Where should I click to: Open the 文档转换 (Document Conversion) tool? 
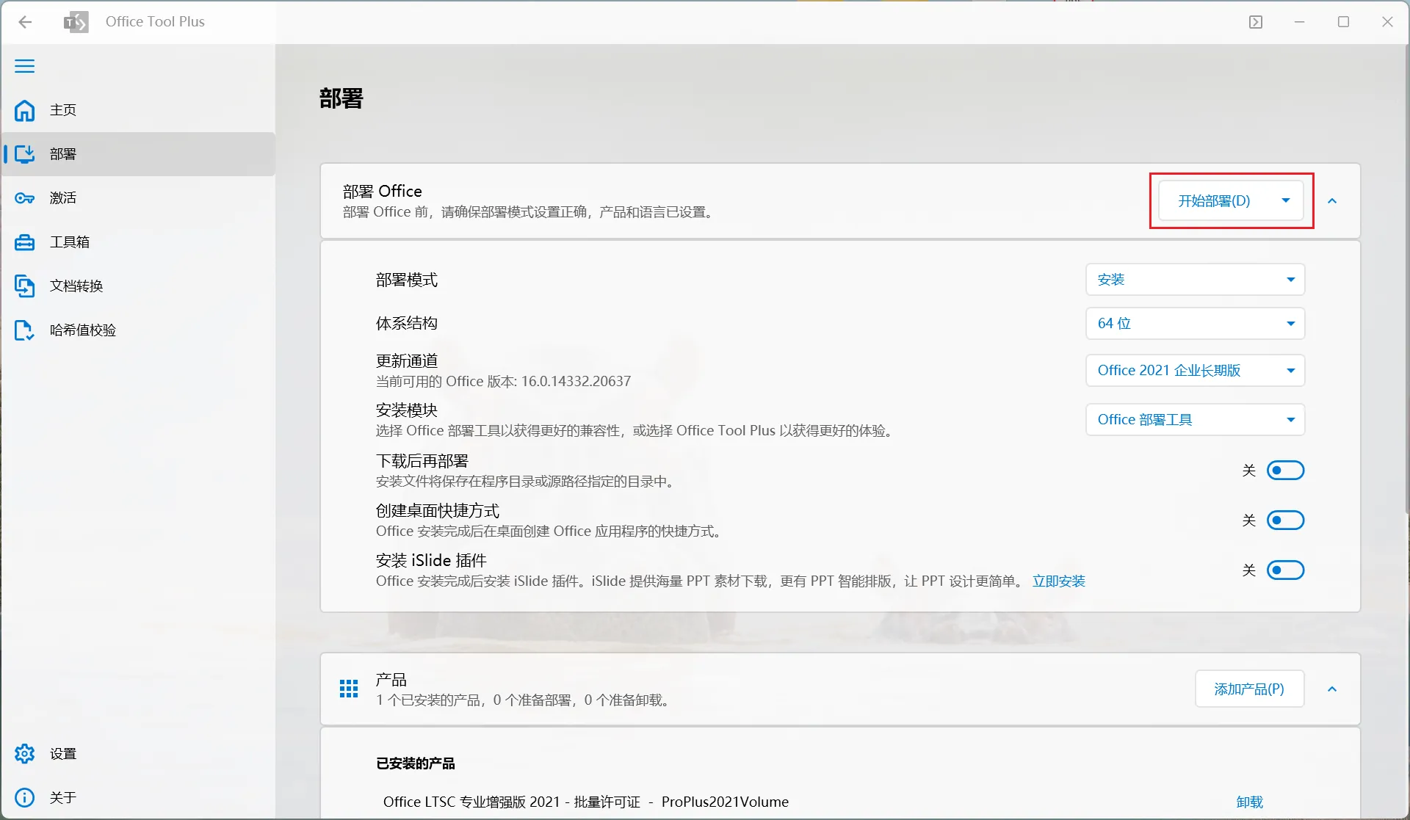(x=76, y=286)
